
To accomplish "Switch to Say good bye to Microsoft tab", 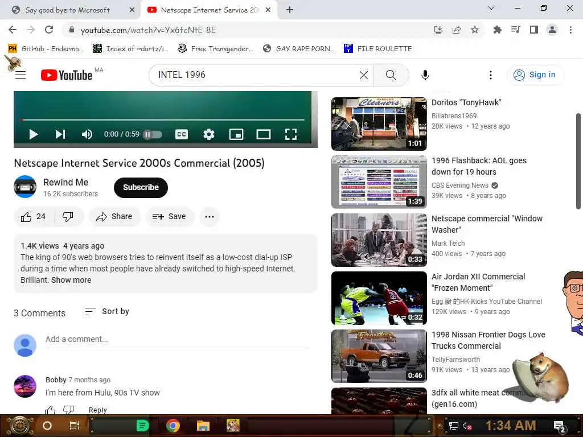I will pyautogui.click(x=68, y=10).
